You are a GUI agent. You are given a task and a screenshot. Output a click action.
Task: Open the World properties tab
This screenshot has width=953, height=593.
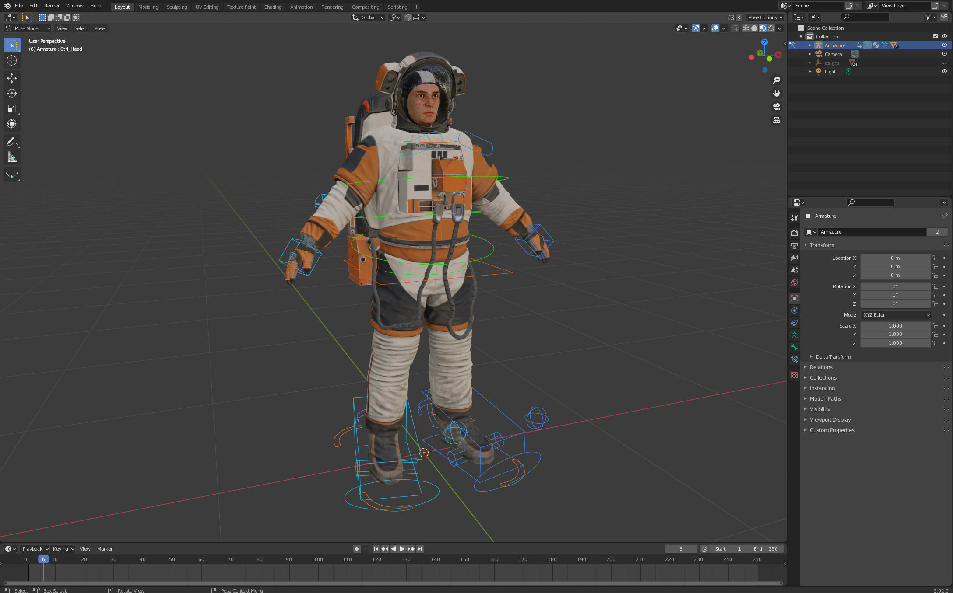pos(795,283)
